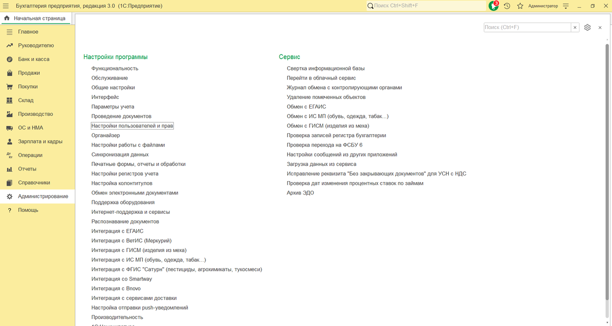
Task: Open Настройки регистров учета
Action: coord(125,173)
